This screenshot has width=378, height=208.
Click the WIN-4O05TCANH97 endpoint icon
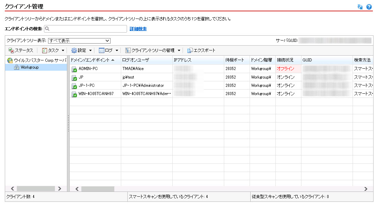[74, 94]
